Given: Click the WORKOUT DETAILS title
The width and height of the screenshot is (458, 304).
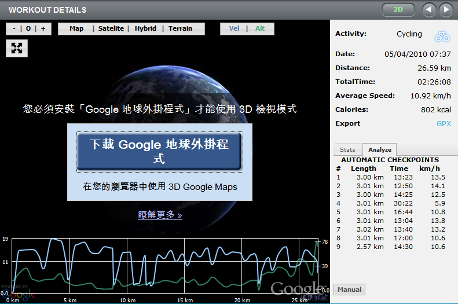Looking at the screenshot, I should point(47,10).
